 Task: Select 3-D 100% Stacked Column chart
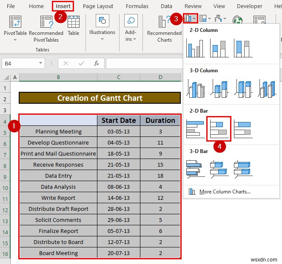243,89
